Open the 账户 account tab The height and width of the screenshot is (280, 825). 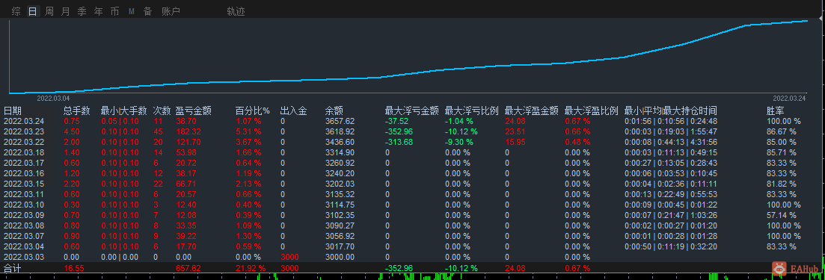[171, 11]
